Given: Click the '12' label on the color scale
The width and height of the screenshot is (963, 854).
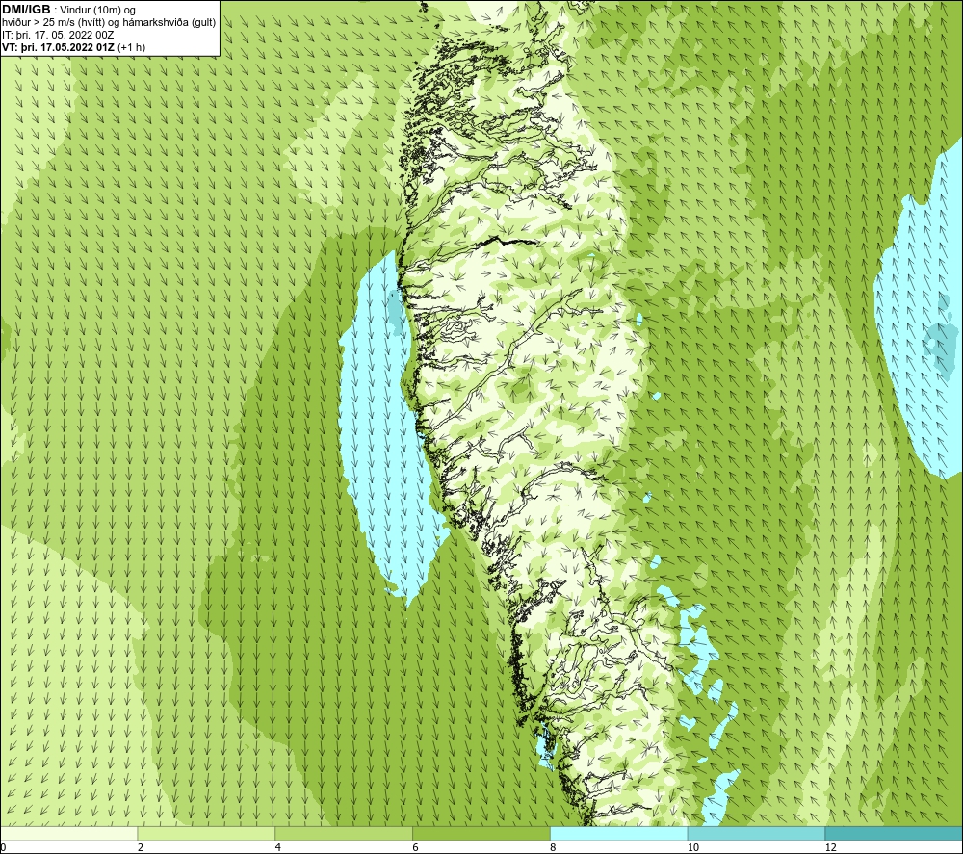Looking at the screenshot, I should tap(830, 847).
